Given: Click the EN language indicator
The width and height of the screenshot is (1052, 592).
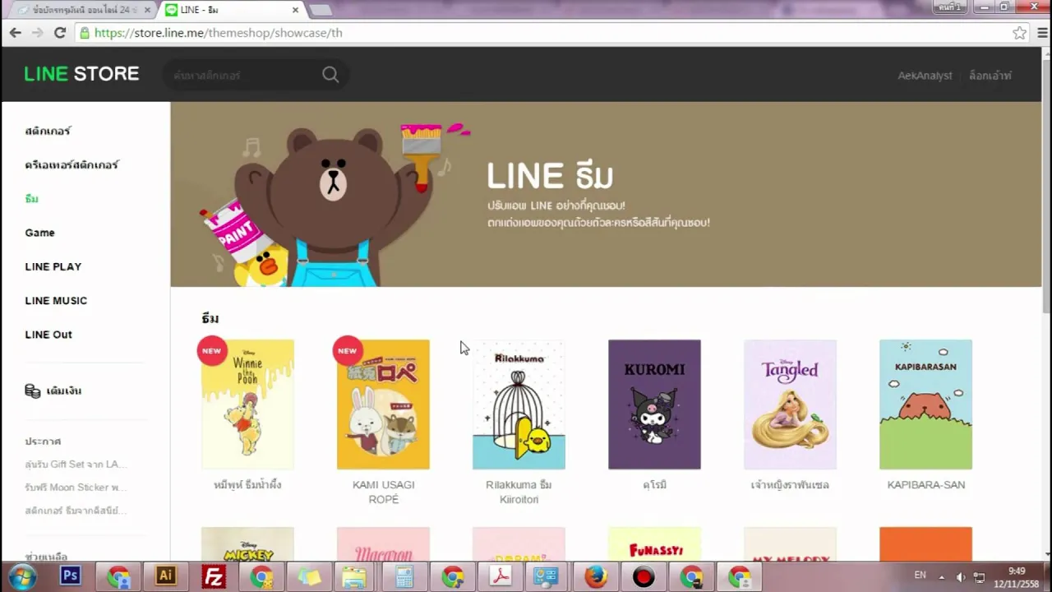Looking at the screenshot, I should click(920, 576).
